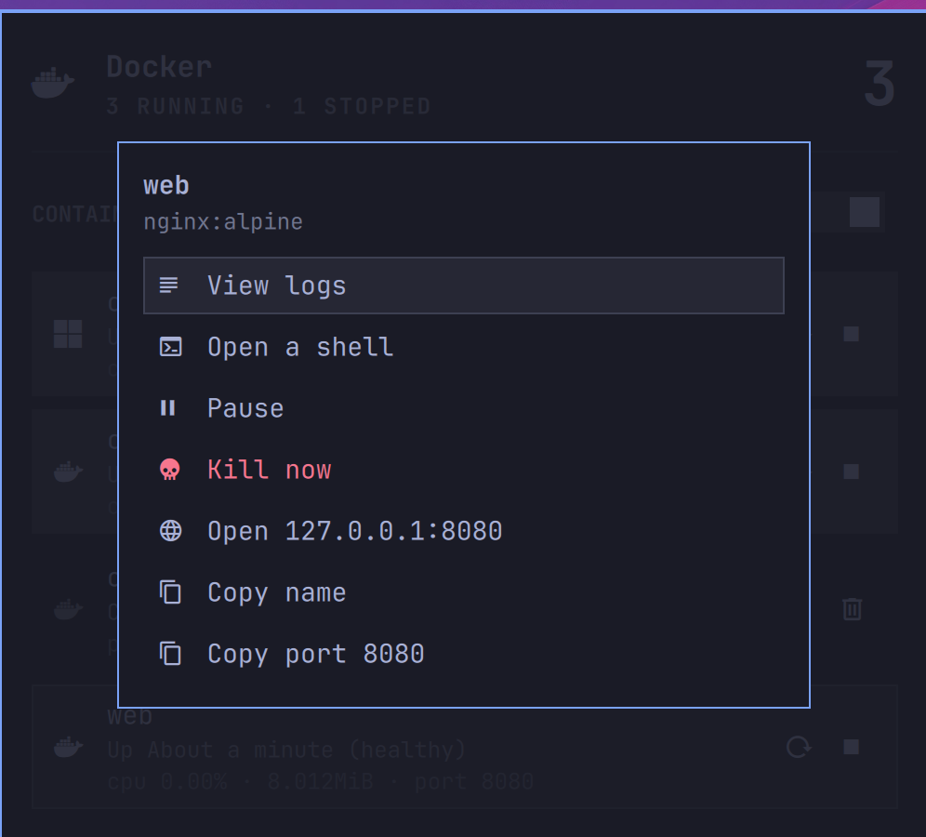
Task: Stop the web container via square button
Action: click(851, 747)
